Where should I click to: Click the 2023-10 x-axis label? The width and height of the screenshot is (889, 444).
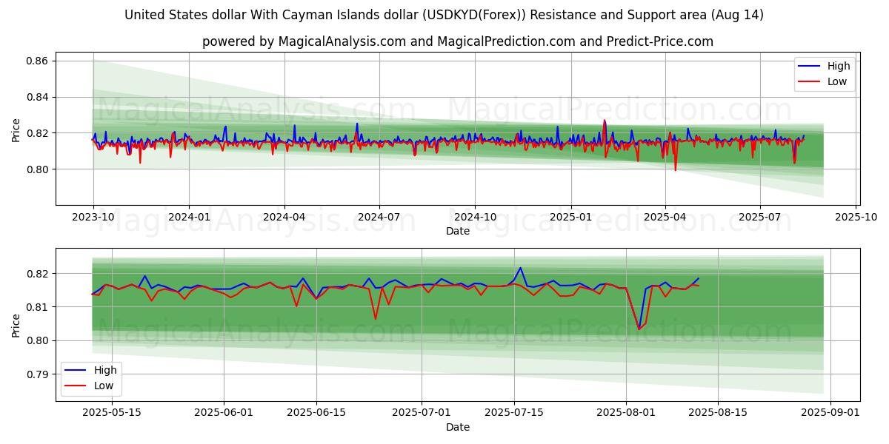point(93,218)
